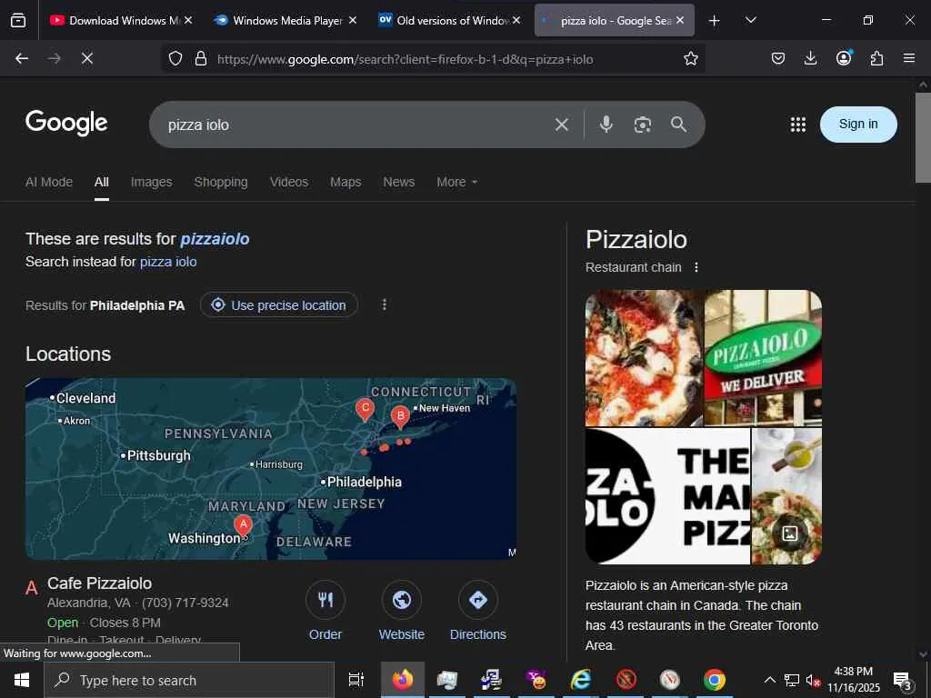931x698 pixels.
Task: Bookmark this page with star icon
Action: (x=691, y=58)
